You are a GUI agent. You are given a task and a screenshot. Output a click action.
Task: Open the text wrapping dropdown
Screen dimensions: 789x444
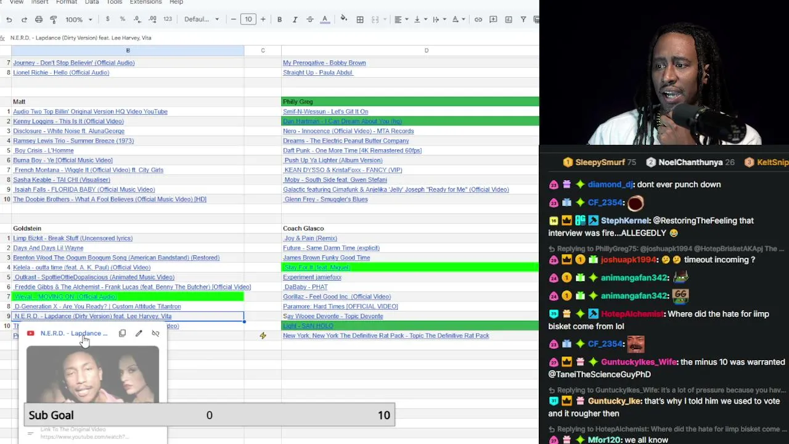(x=438, y=20)
